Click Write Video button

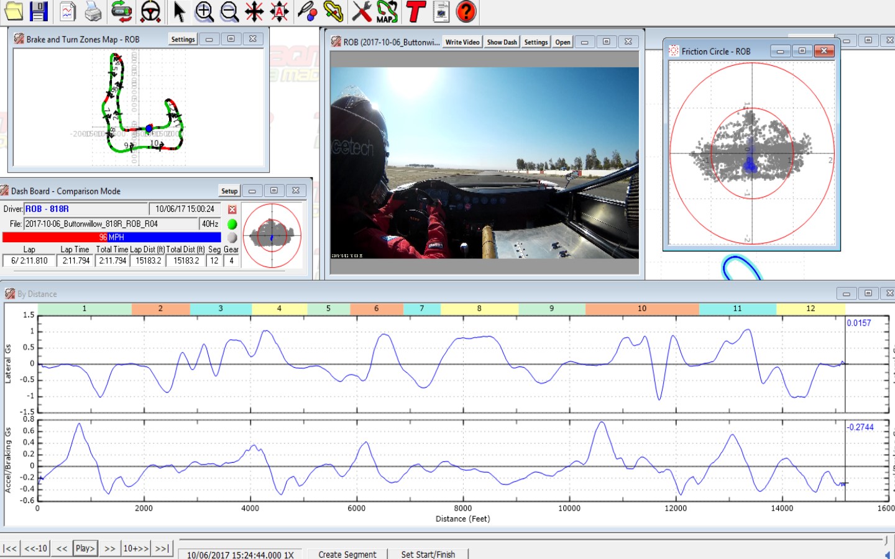click(462, 42)
